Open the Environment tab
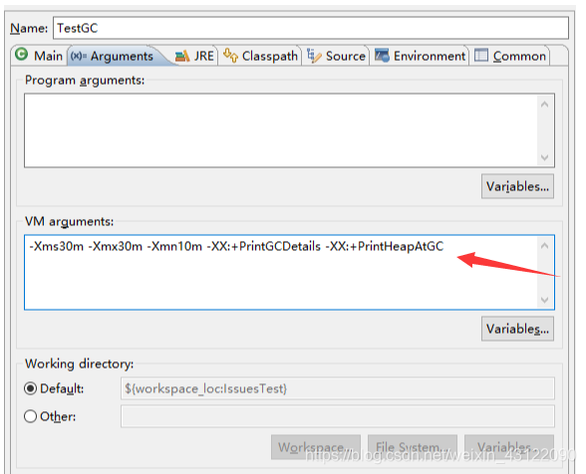 421,56
